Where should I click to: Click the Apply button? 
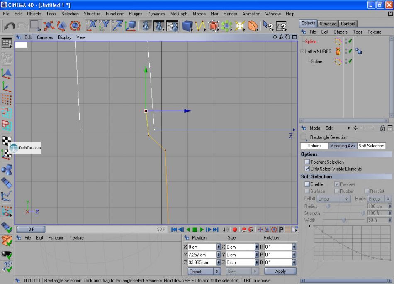pos(280,272)
